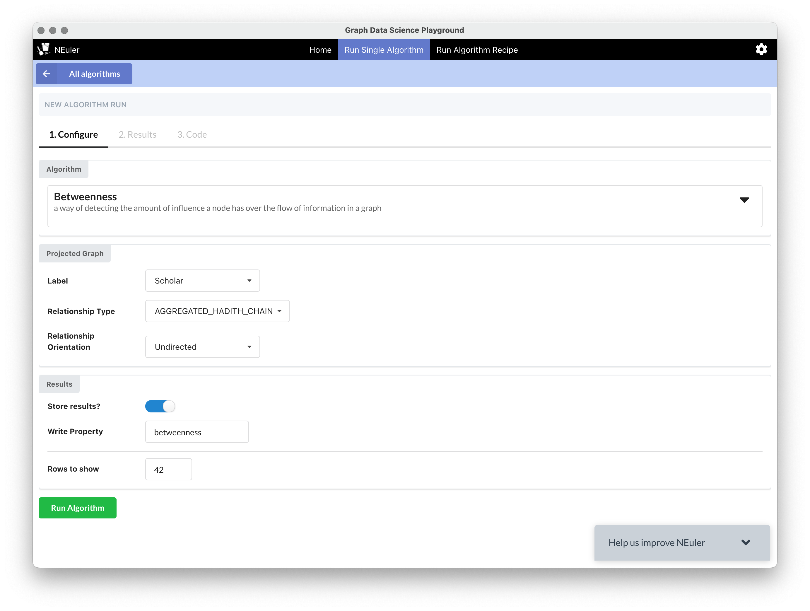This screenshot has width=810, height=611.
Task: Click the red close window dot
Action: [x=41, y=30]
